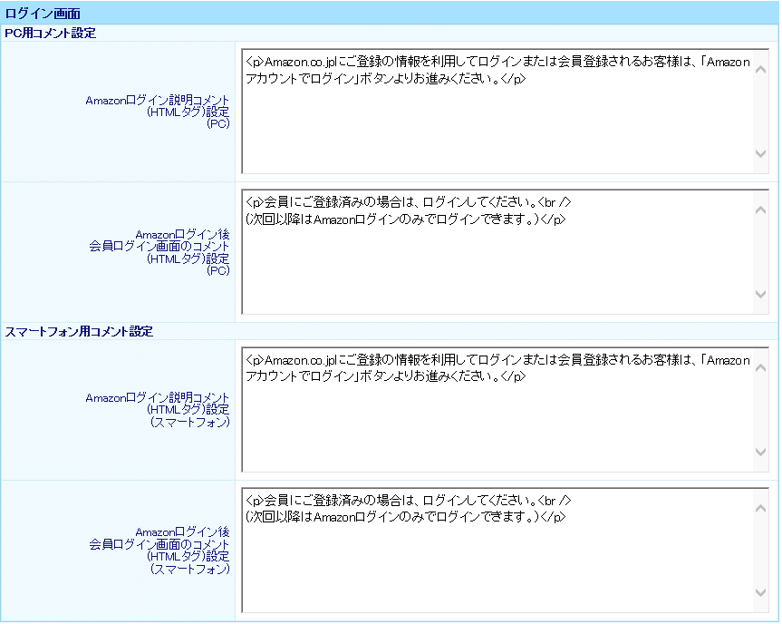Click the smartphone post-Amazon-login member login comment textarea

click(506, 551)
